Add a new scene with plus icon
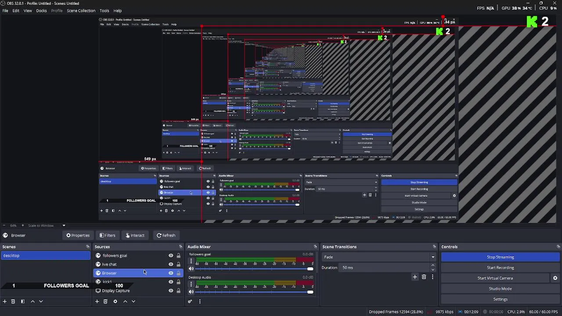Viewport: 562px width, 316px height. [5, 302]
